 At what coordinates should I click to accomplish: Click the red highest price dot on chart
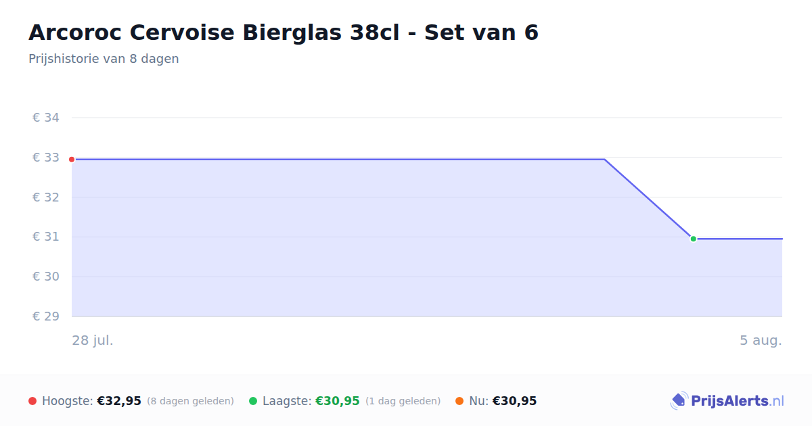coord(72,160)
